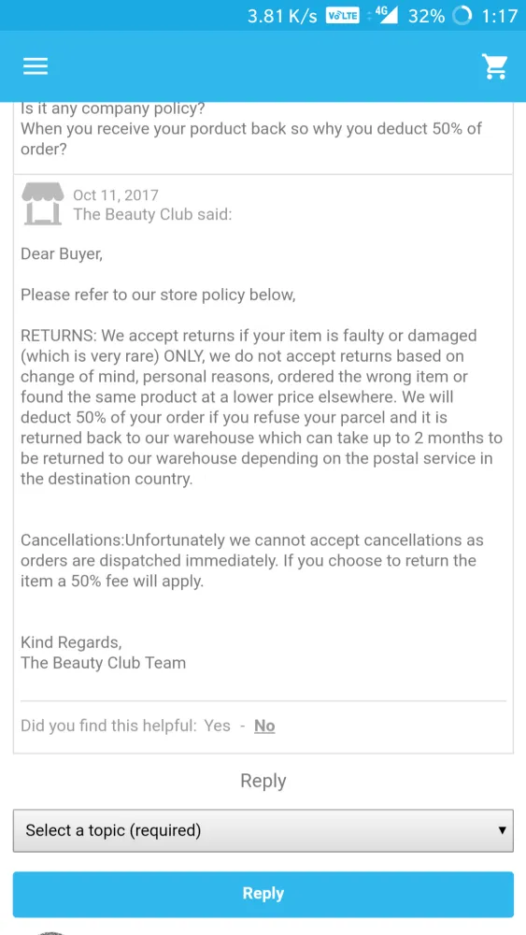The height and width of the screenshot is (935, 526).
Task: Mark the reply as not helpful: No
Action: pyautogui.click(x=264, y=726)
